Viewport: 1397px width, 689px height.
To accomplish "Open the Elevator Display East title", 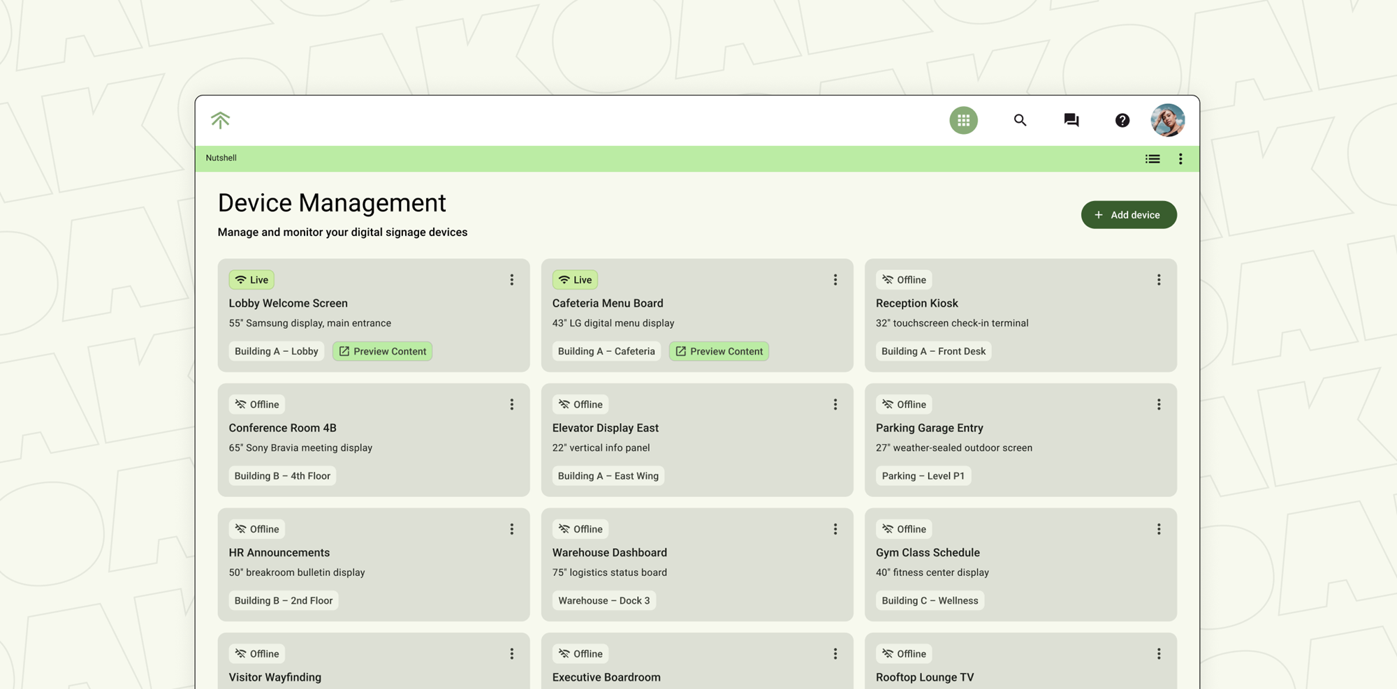I will click(606, 428).
